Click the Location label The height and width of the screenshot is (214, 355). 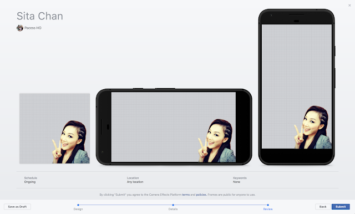click(133, 178)
